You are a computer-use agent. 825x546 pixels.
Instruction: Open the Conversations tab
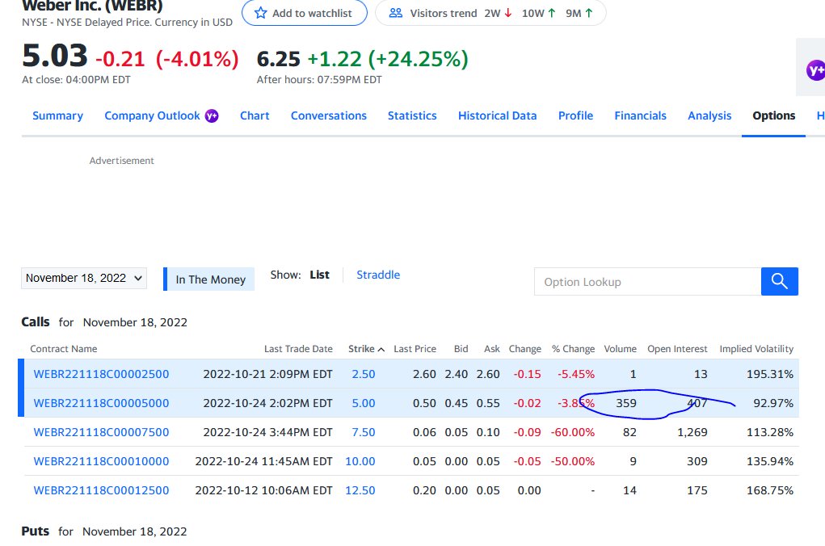[x=329, y=115]
